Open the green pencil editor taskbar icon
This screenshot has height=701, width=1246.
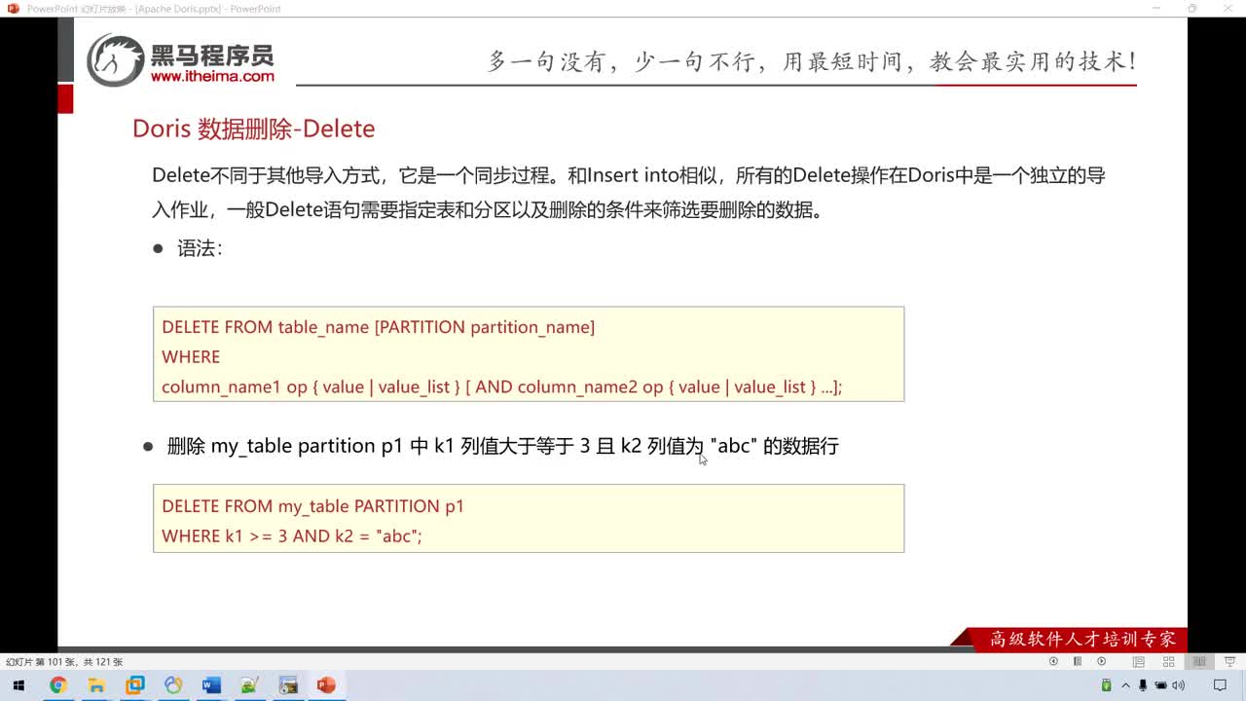point(249,685)
